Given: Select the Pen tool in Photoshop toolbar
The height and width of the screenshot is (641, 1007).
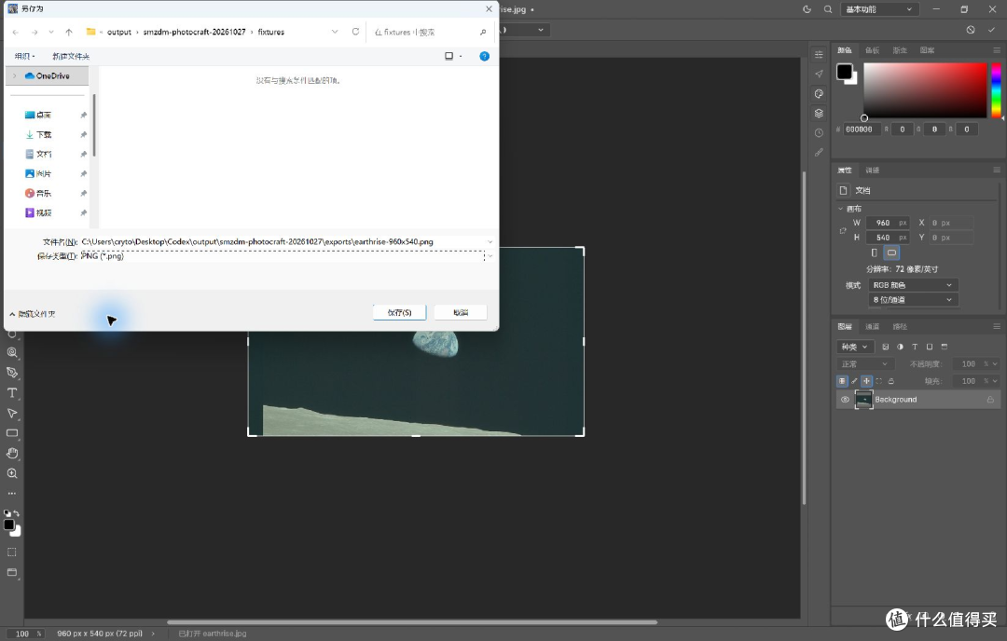Looking at the screenshot, I should pos(11,373).
